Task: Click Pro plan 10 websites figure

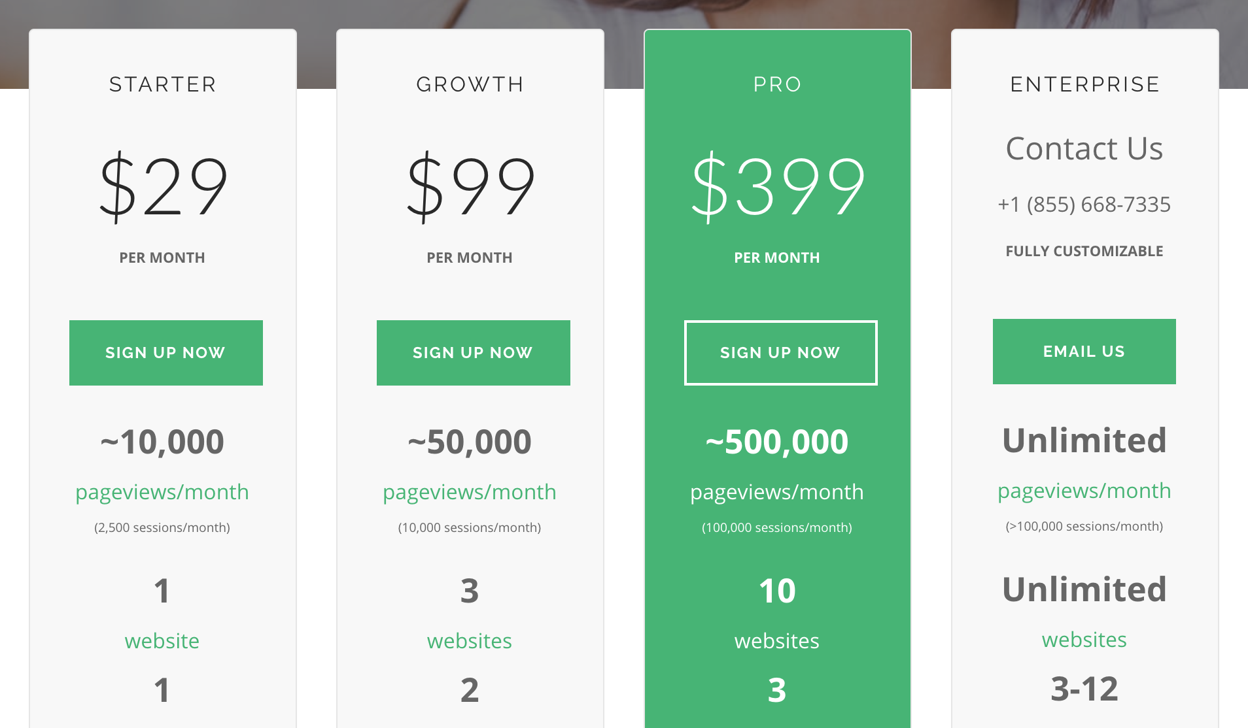Action: coord(777,591)
